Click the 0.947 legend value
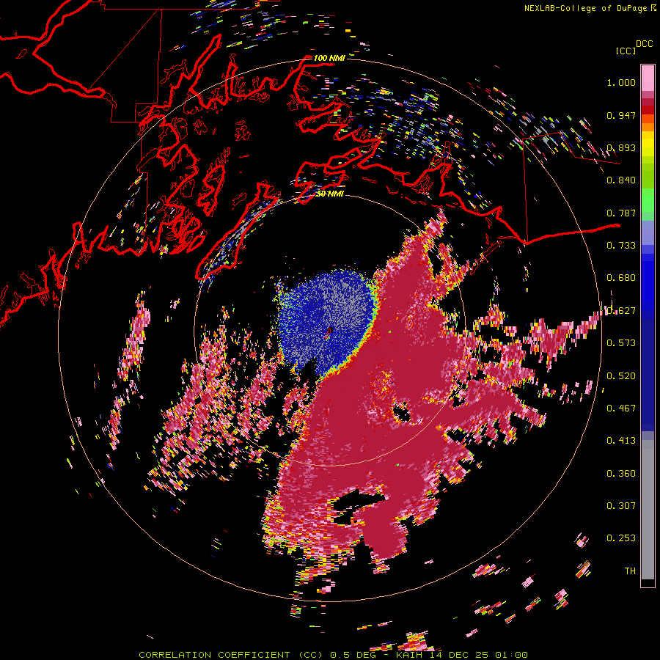Viewport: 660px width, 660px height. [x=621, y=115]
